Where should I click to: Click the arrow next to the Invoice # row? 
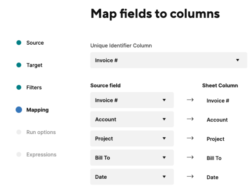point(190,100)
